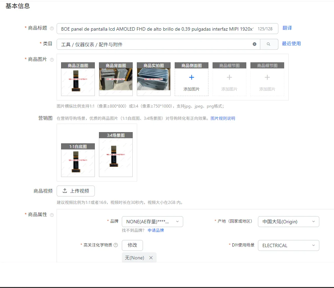Open the 品牌 dropdown
The image size is (334, 288).
pyautogui.click(x=152, y=222)
